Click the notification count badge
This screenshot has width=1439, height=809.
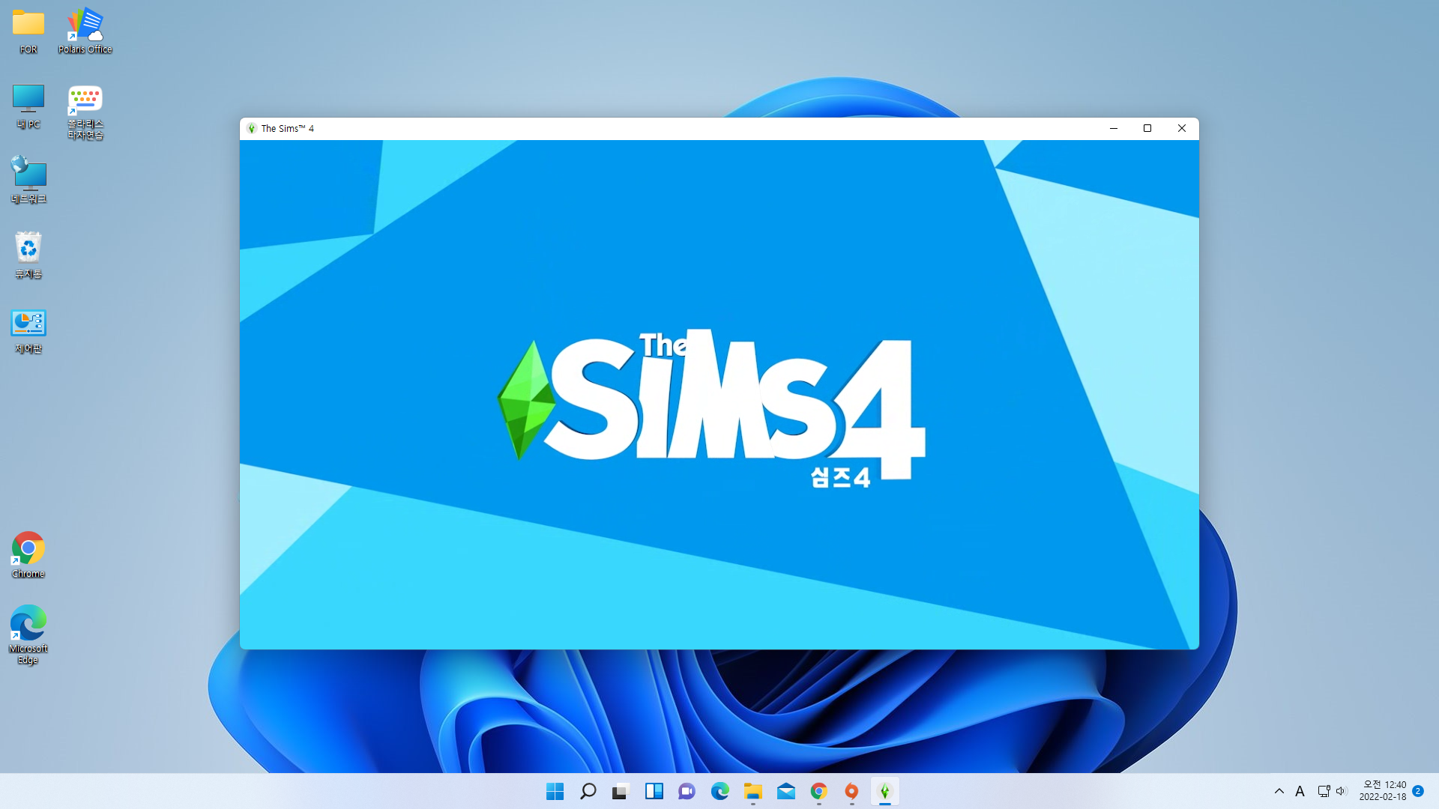[1418, 791]
